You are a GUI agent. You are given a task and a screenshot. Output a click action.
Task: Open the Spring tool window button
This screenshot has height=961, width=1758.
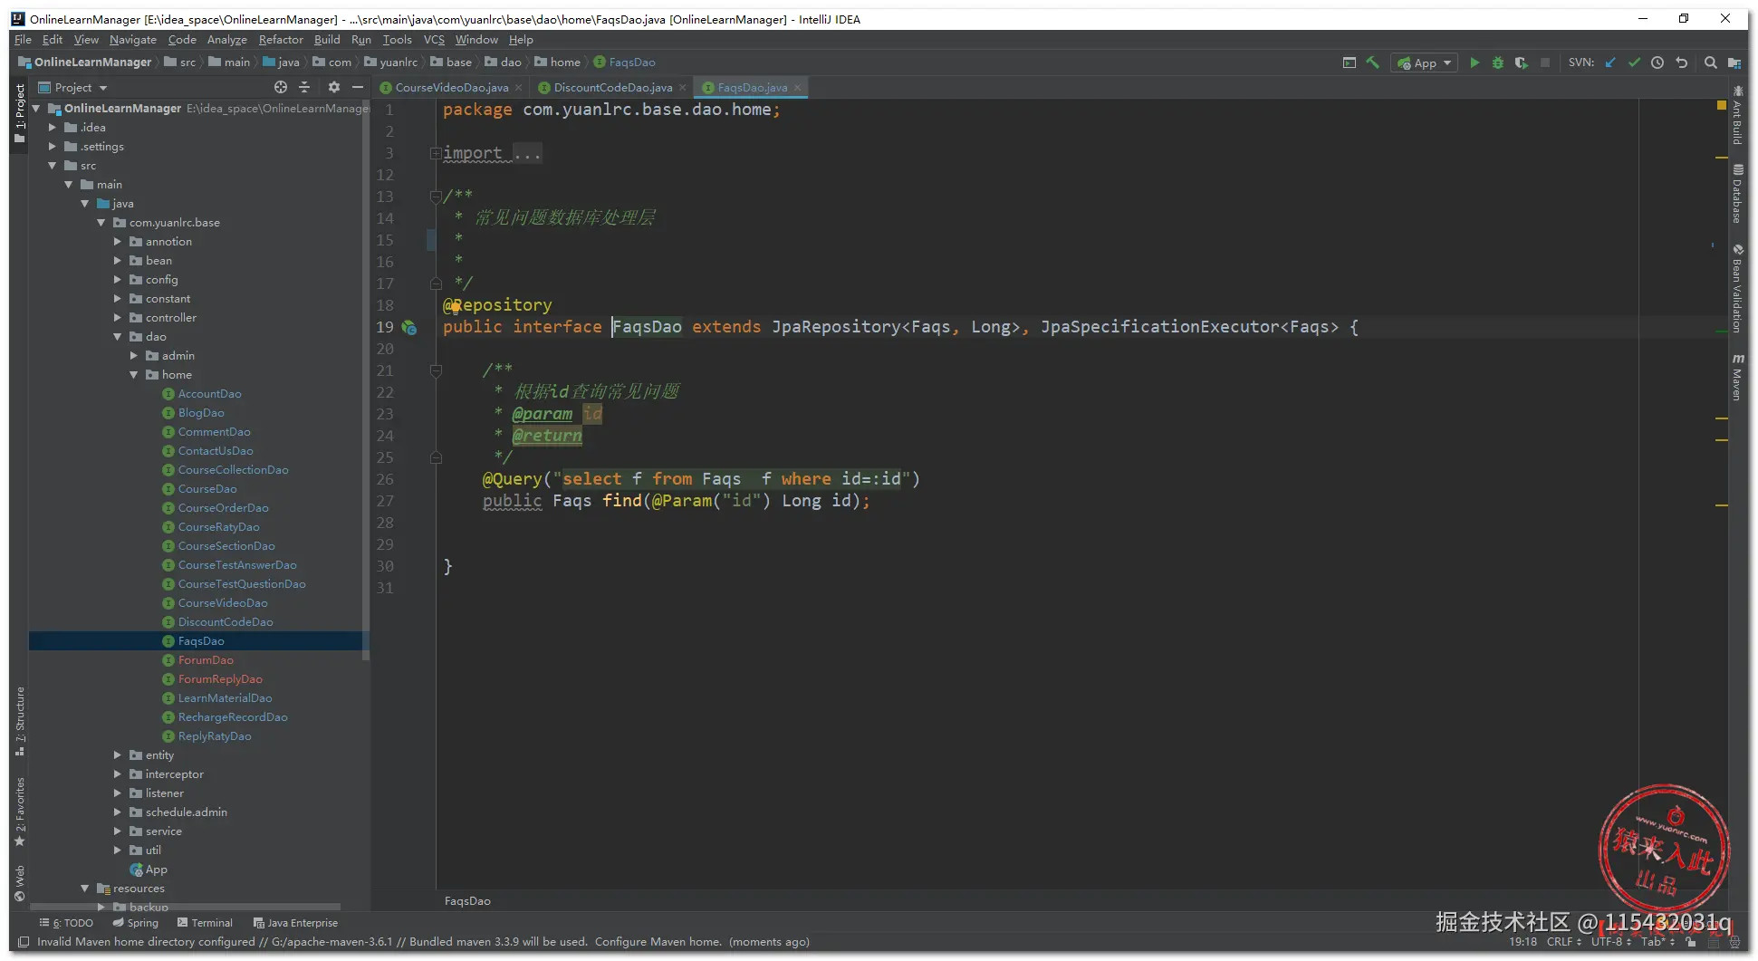click(136, 923)
